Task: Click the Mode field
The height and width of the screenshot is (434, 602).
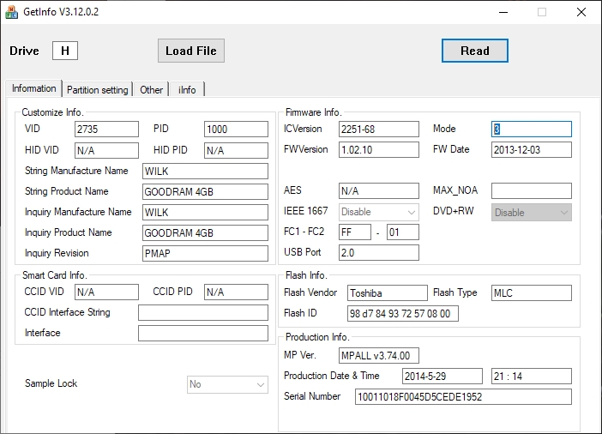Action: tap(532, 129)
